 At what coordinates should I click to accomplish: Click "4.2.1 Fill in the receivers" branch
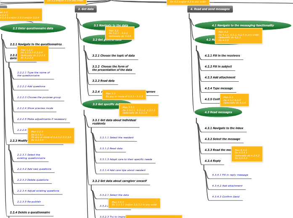pos(222,56)
